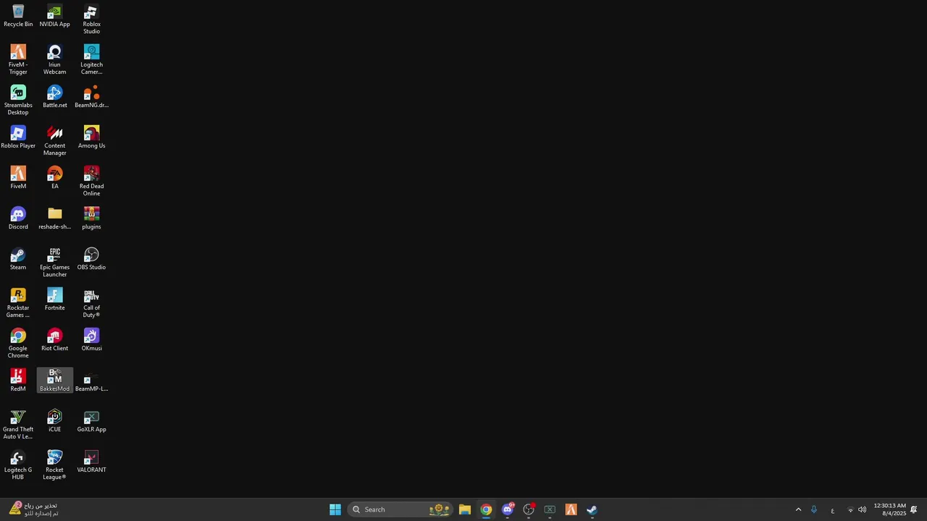Select the EA app icon
Image resolution: width=927 pixels, height=521 pixels.
tap(54, 178)
